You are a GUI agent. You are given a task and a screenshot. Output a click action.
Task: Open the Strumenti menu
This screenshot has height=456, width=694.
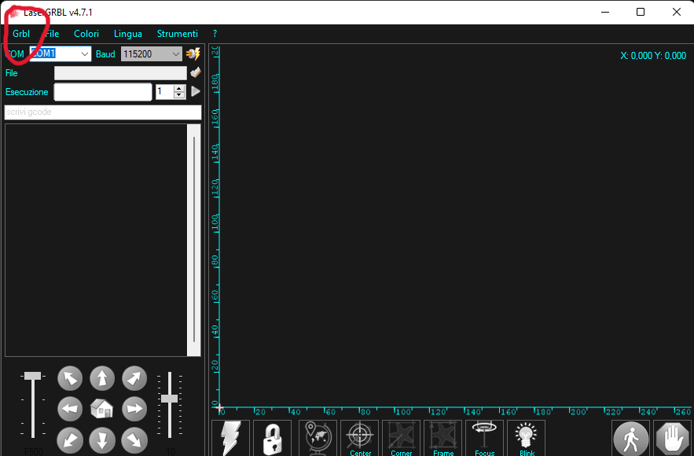click(x=177, y=34)
